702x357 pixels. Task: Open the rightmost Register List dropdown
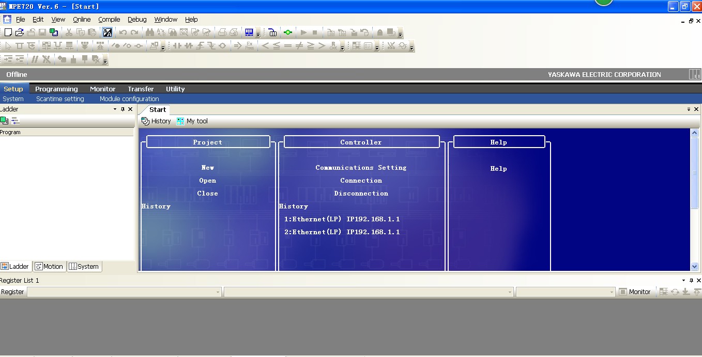click(x=612, y=292)
